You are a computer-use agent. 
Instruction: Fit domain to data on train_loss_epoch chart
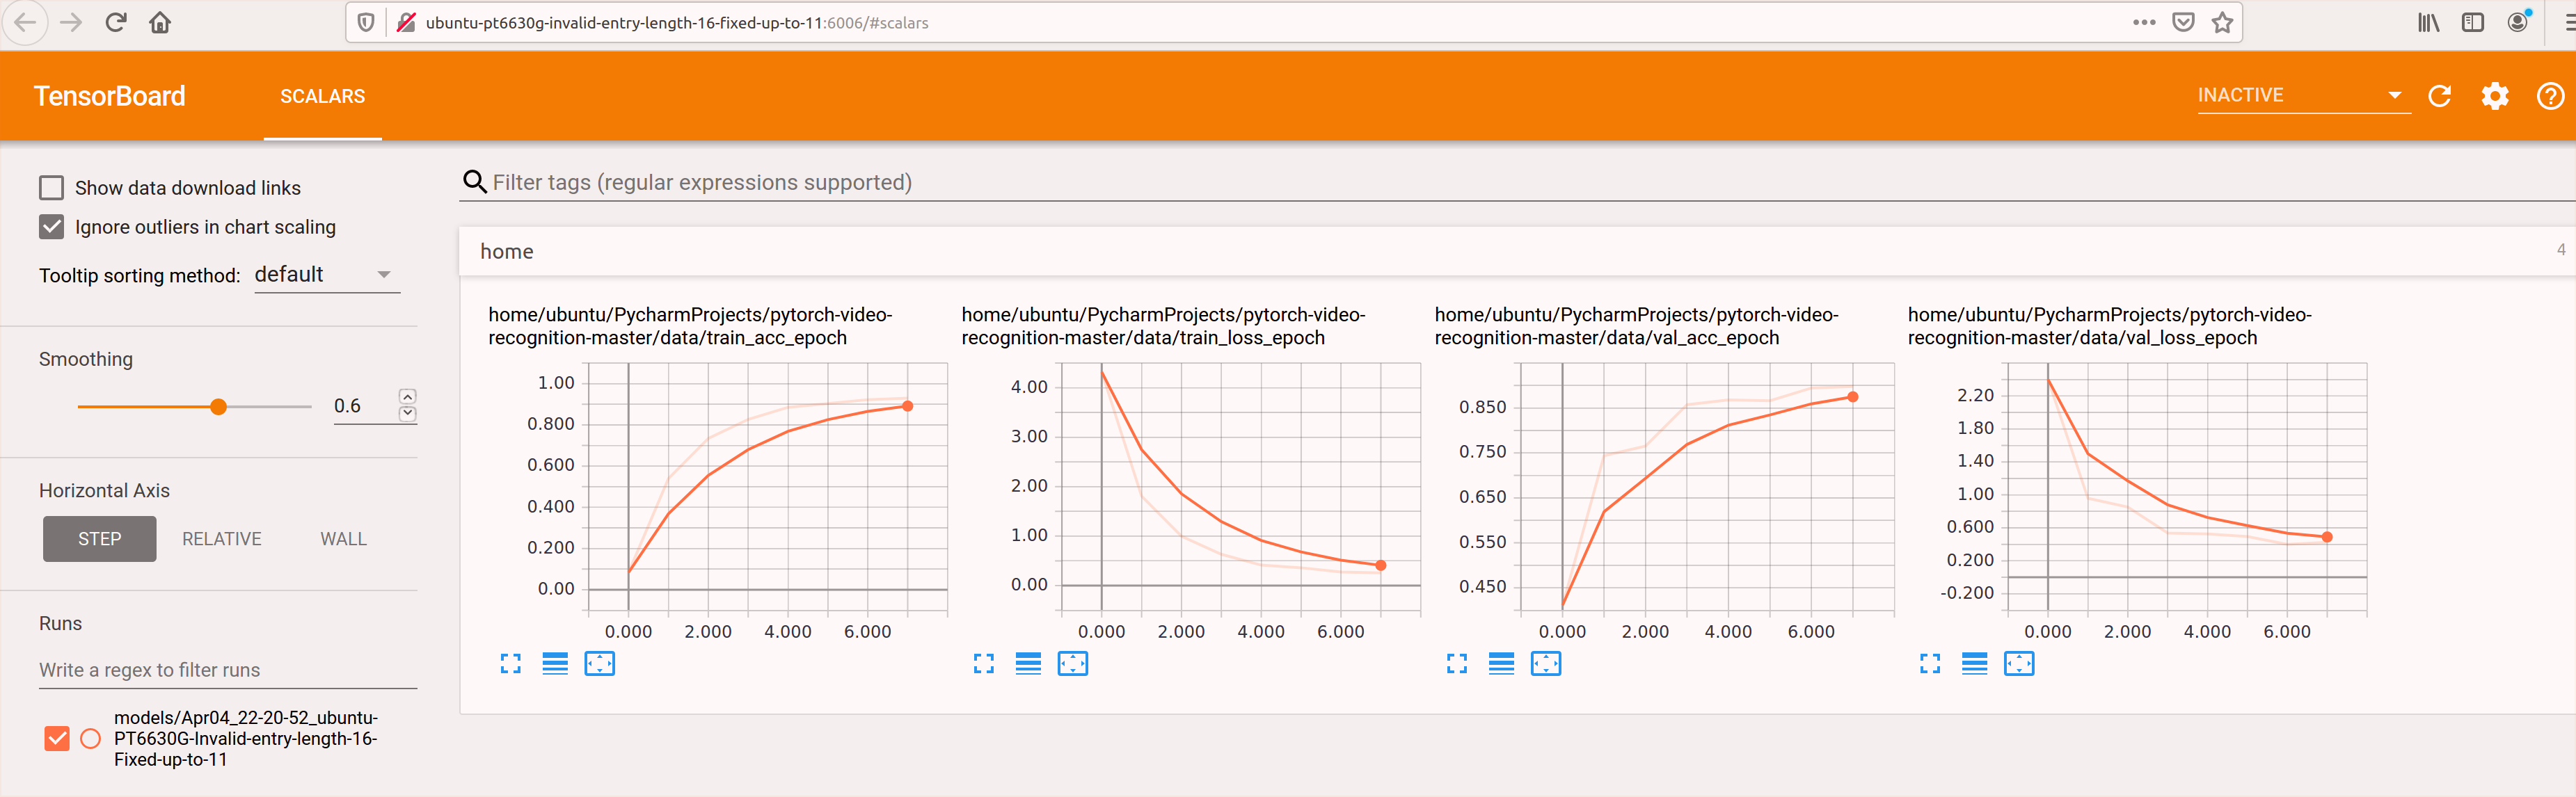click(1073, 664)
